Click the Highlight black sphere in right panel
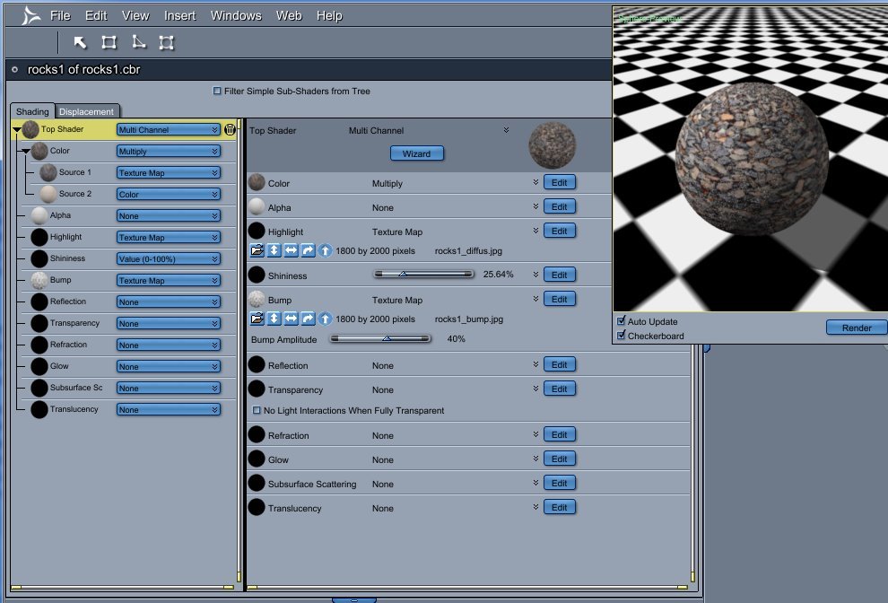Viewport: 888px width, 603px height. [257, 231]
